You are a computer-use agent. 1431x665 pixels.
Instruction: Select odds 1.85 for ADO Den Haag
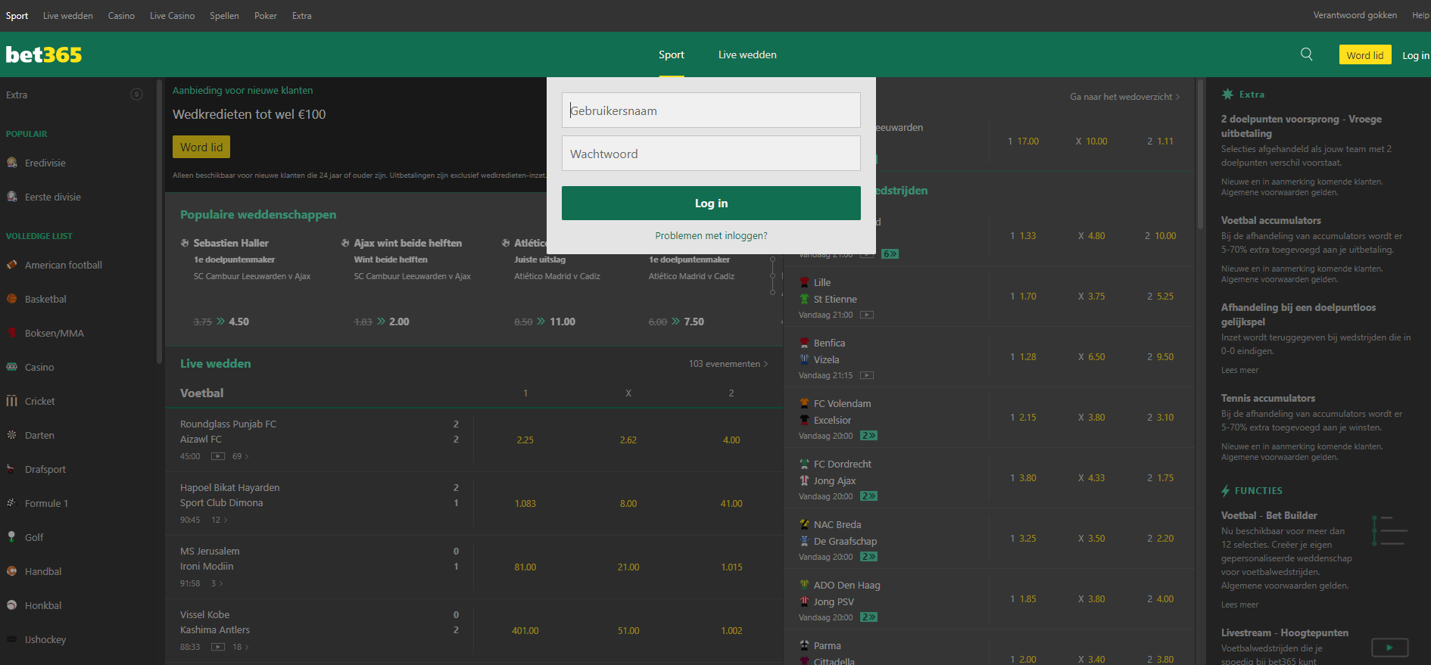(x=1023, y=599)
